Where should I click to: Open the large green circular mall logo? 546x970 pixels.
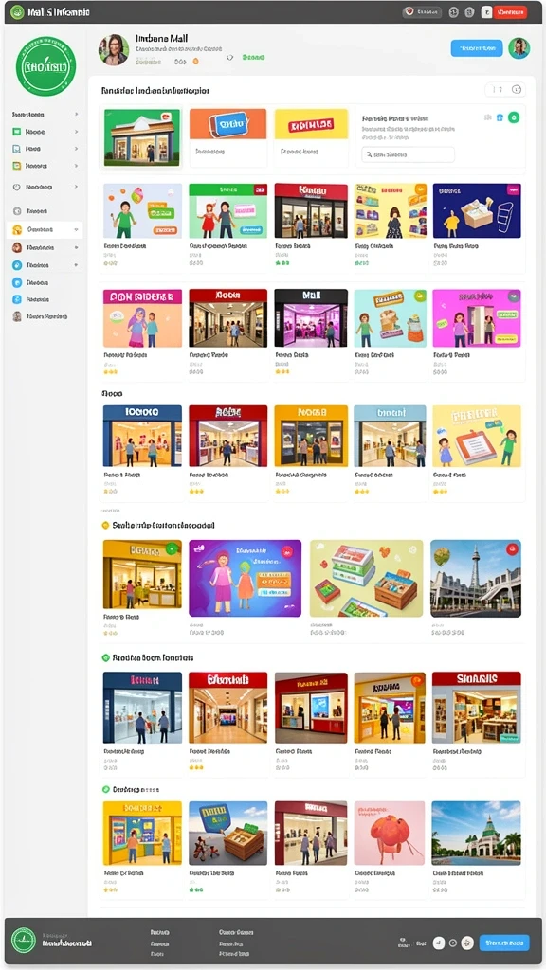(x=45, y=65)
